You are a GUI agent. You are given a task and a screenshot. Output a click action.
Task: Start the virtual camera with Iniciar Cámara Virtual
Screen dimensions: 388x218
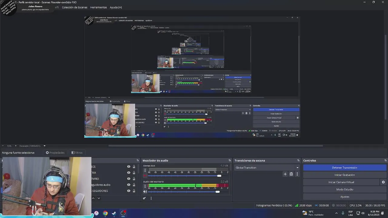pyautogui.click(x=341, y=182)
